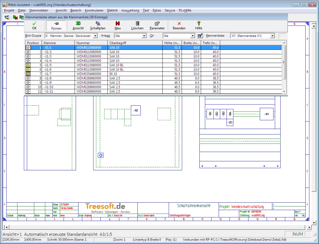Click the green OK checkmark icon
Image resolution: width=319 pixels, height=244 pixels.
pyautogui.click(x=34, y=23)
